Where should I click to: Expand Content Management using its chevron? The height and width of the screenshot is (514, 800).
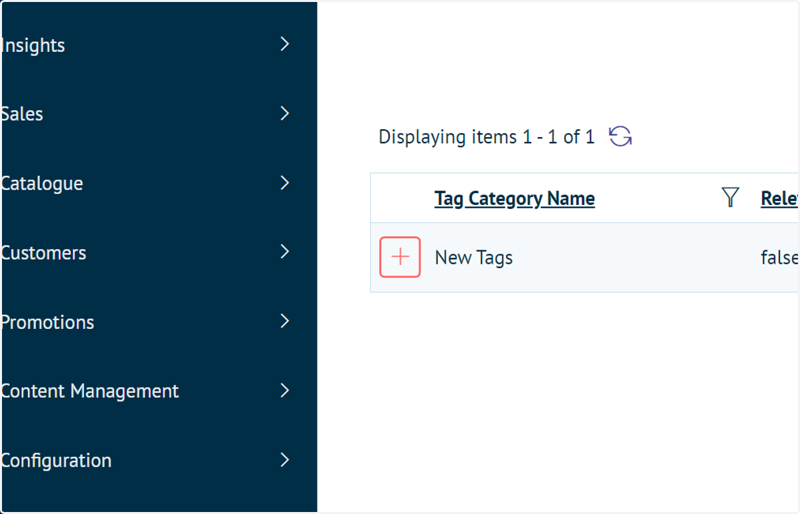pos(285,390)
